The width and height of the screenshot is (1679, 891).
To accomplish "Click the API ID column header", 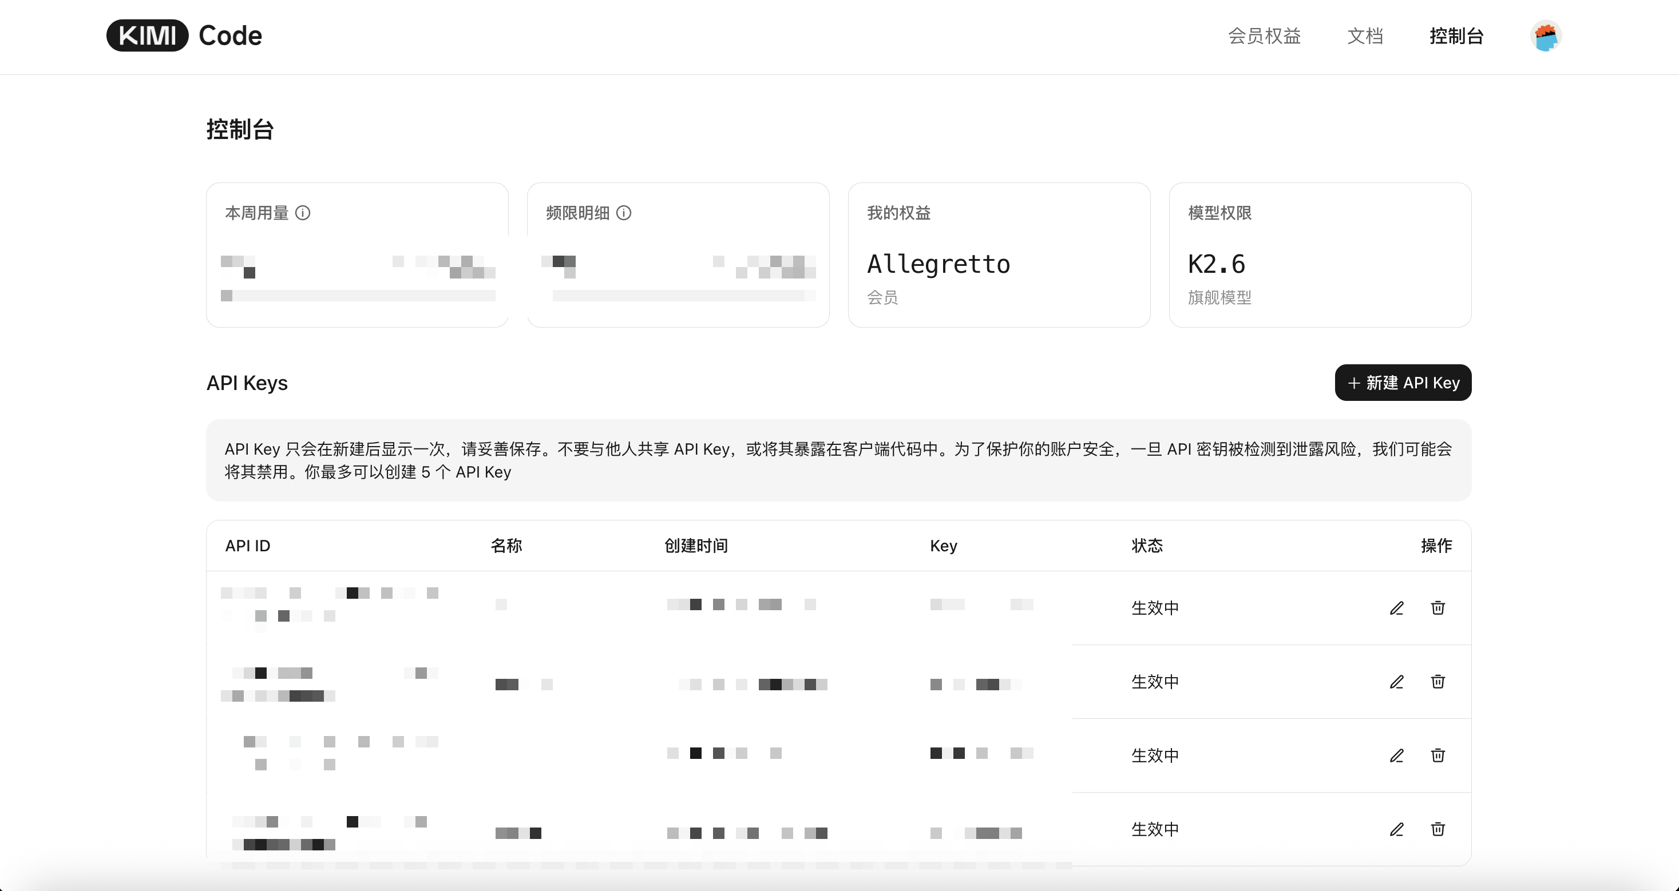I will [x=248, y=546].
